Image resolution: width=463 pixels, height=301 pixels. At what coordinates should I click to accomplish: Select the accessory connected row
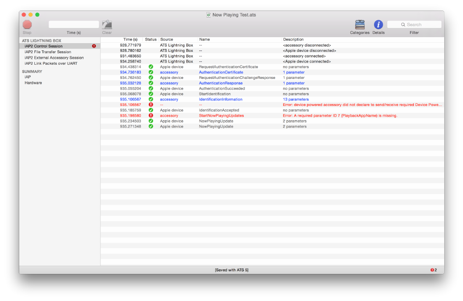pos(272,56)
